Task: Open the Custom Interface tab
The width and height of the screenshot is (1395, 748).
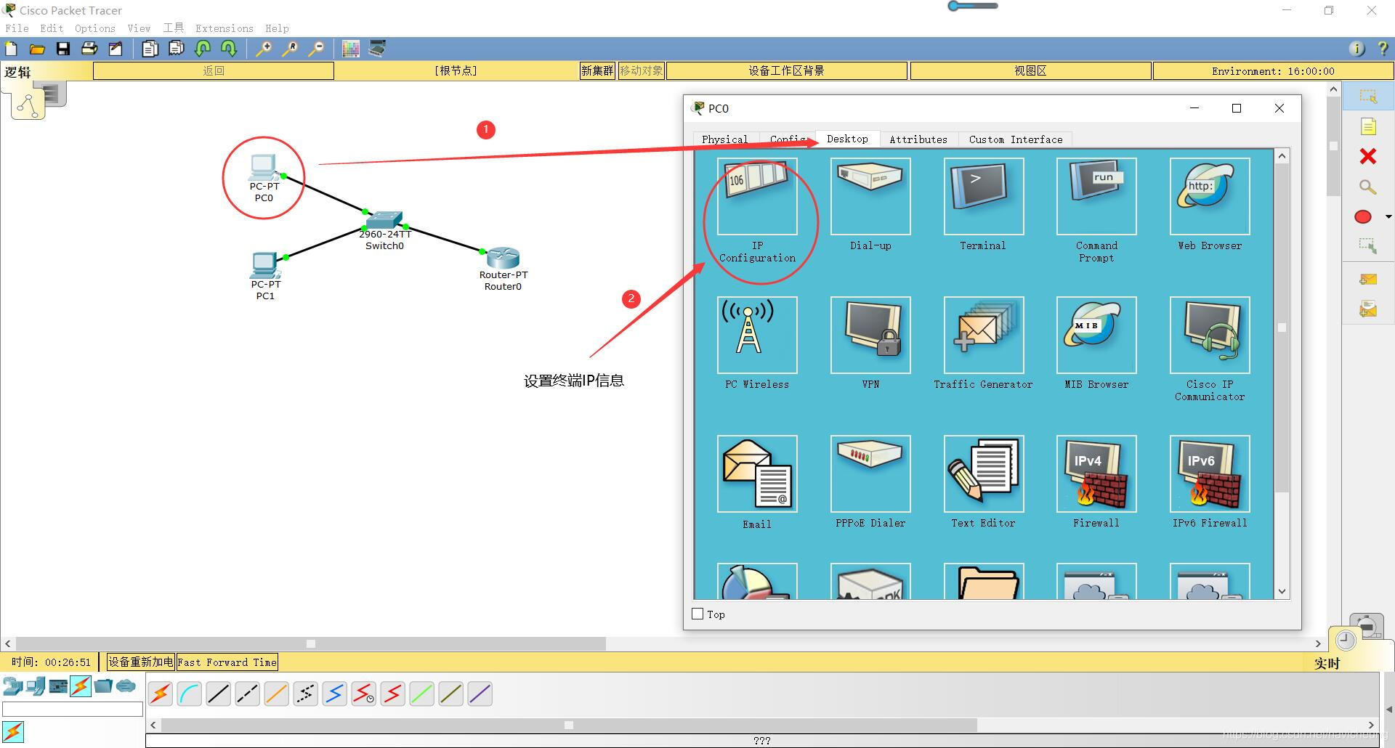Action: coord(1016,139)
